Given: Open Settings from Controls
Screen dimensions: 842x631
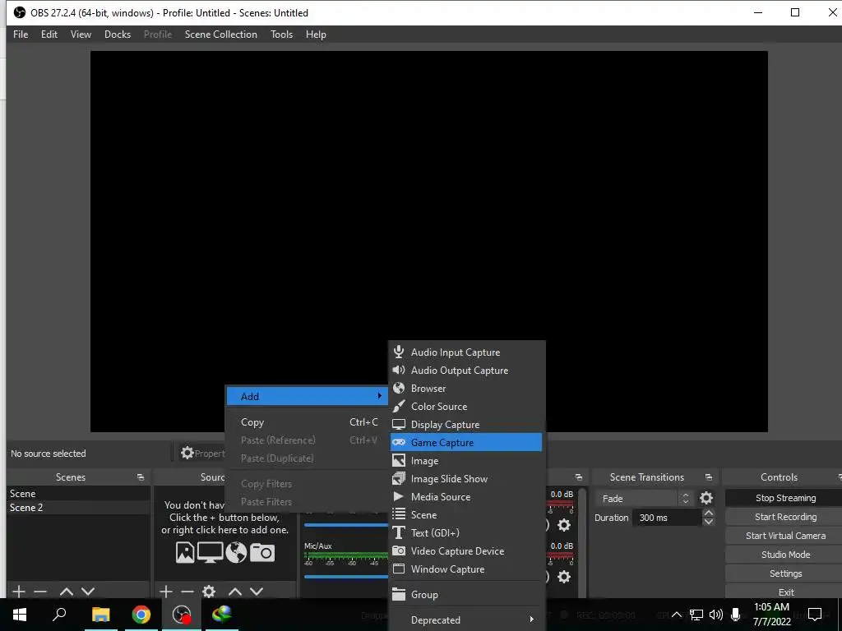Looking at the screenshot, I should [x=785, y=573].
